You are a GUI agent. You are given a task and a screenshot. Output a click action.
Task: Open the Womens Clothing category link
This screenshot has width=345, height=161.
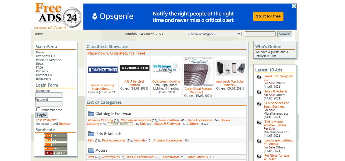(x=100, y=120)
